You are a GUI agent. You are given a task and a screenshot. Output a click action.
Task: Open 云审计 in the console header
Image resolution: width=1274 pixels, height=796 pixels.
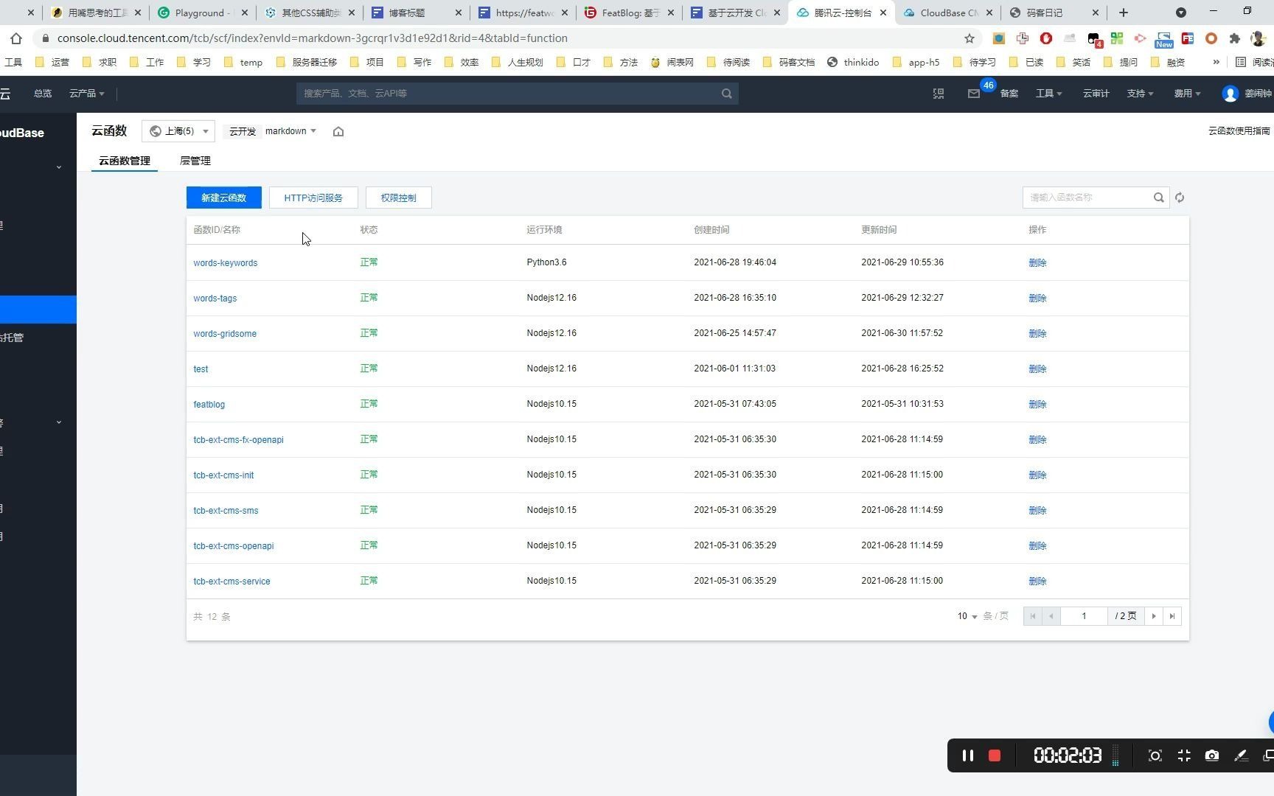1096,94
